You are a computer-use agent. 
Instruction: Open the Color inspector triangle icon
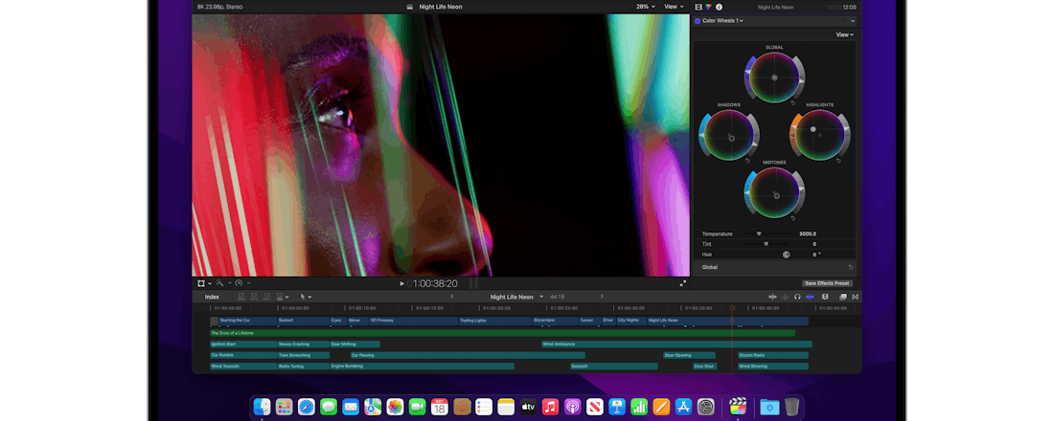(708, 7)
